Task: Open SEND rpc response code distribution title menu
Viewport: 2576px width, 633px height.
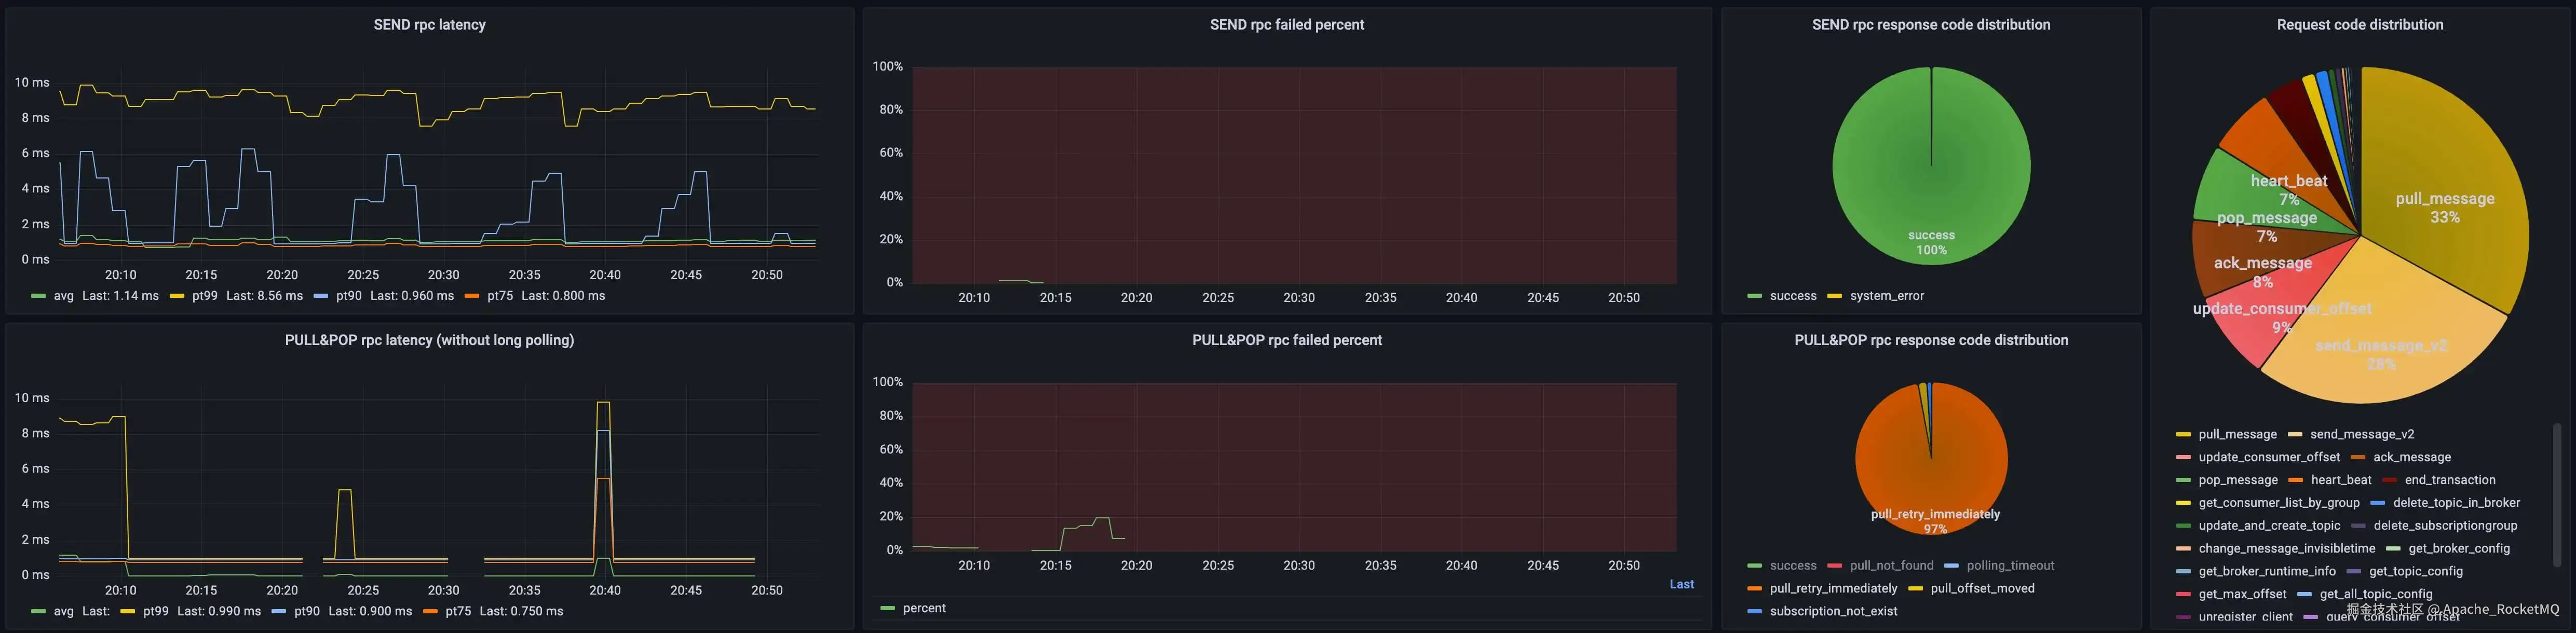Action: pos(1930,25)
